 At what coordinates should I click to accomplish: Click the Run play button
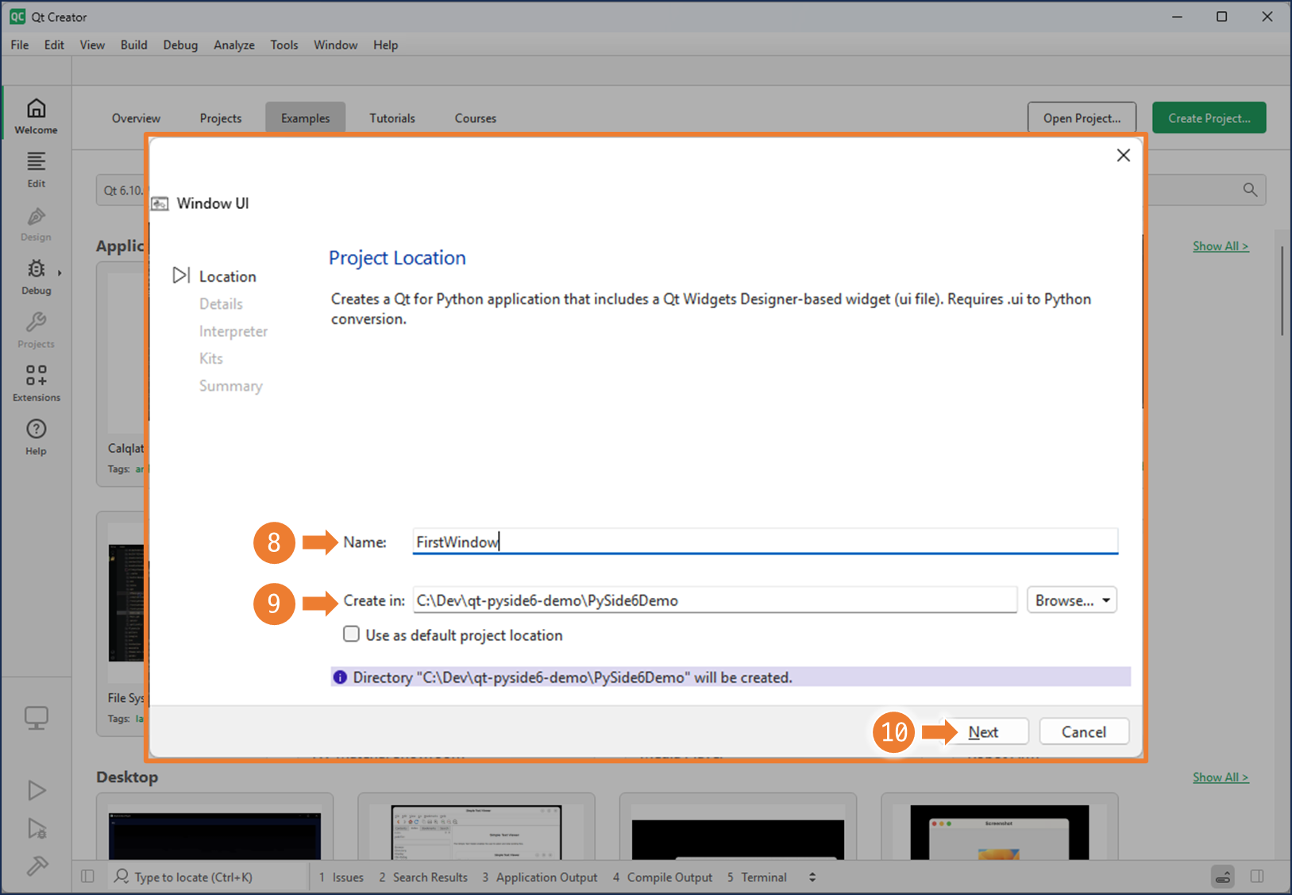37,790
